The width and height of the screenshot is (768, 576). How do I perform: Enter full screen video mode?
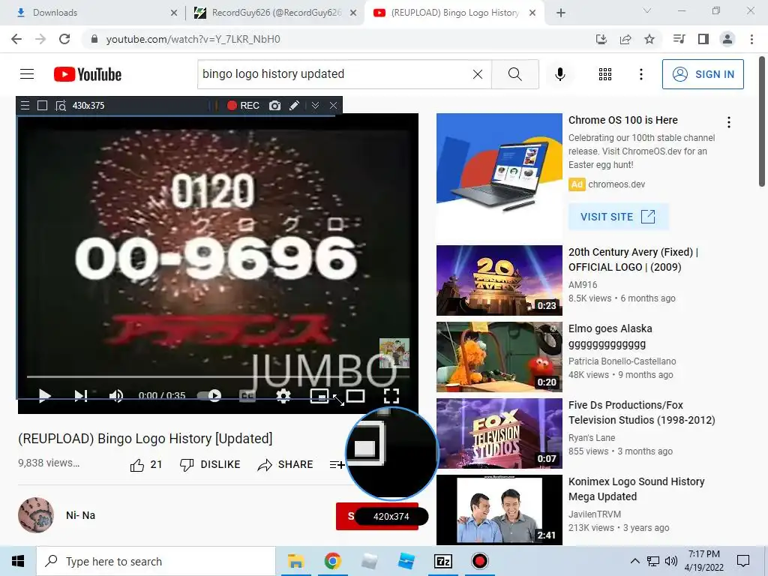(391, 396)
